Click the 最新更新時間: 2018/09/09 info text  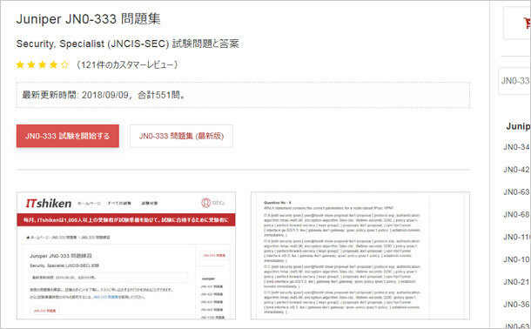(104, 95)
